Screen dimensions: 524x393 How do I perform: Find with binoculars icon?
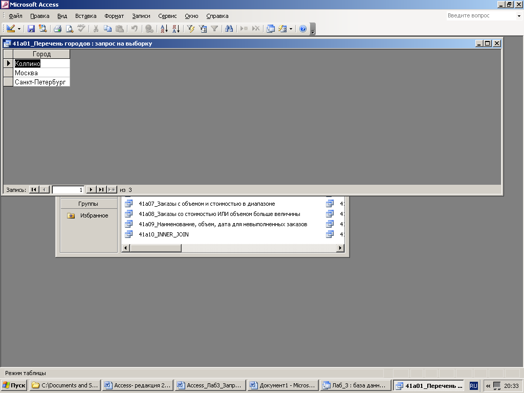point(229,29)
